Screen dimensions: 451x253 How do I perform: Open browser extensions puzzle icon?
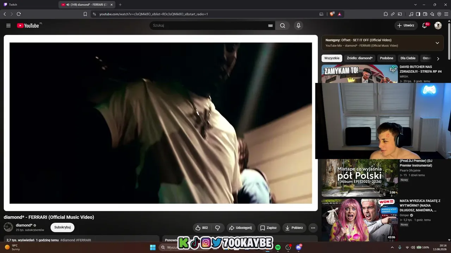click(386, 14)
